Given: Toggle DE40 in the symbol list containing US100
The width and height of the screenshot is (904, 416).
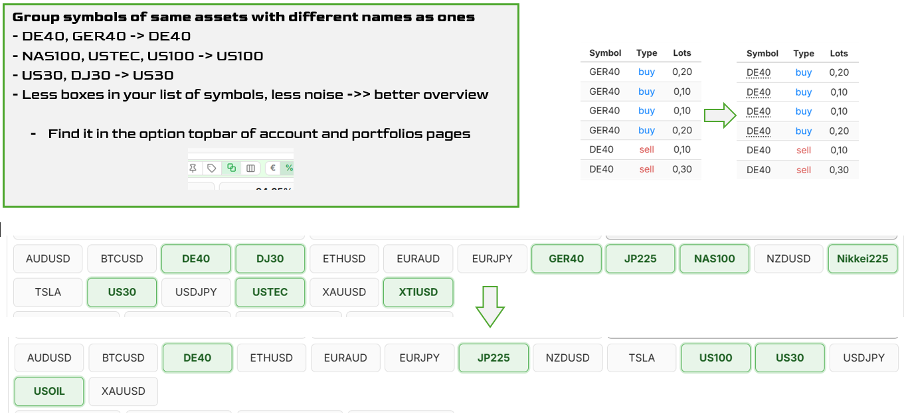Looking at the screenshot, I should [x=197, y=358].
